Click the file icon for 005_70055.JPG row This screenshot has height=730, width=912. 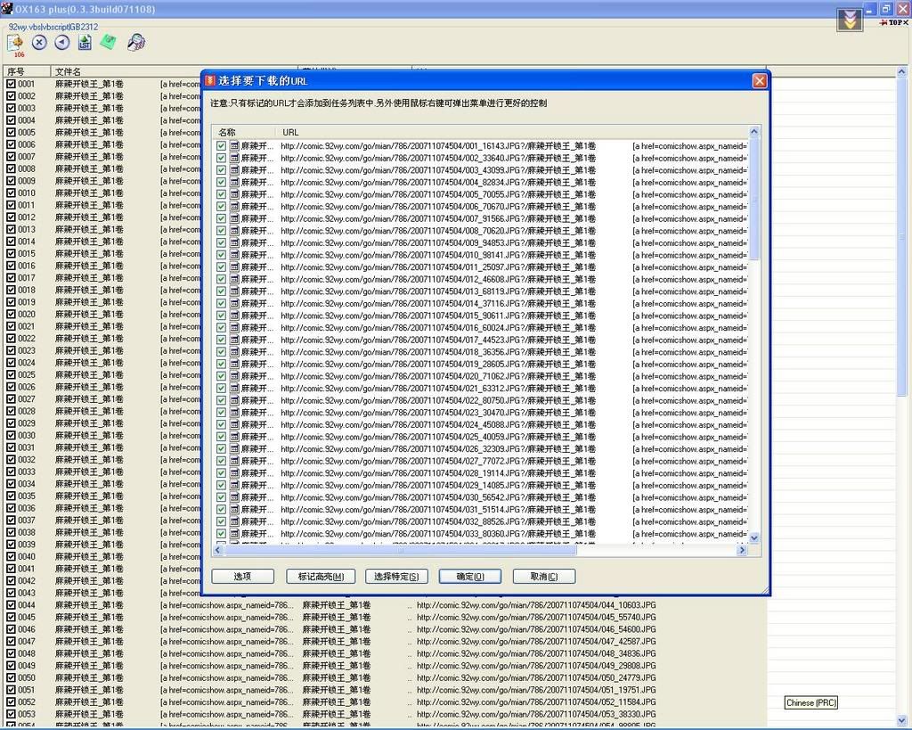234,194
